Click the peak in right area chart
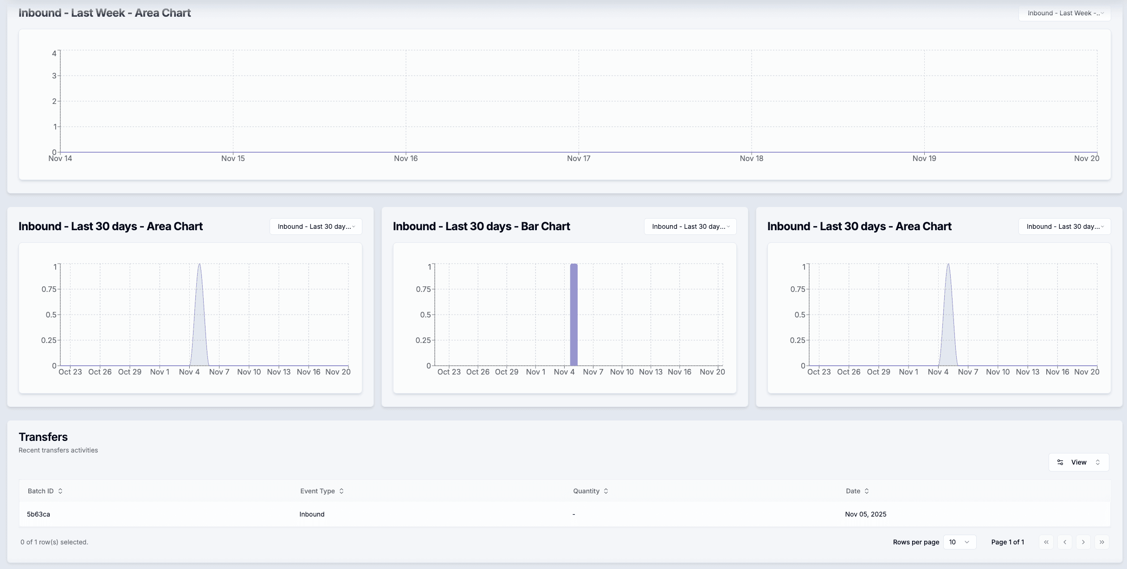This screenshot has width=1127, height=569. (948, 265)
